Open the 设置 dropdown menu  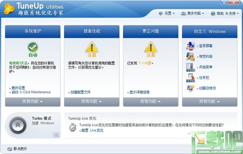[167, 13]
